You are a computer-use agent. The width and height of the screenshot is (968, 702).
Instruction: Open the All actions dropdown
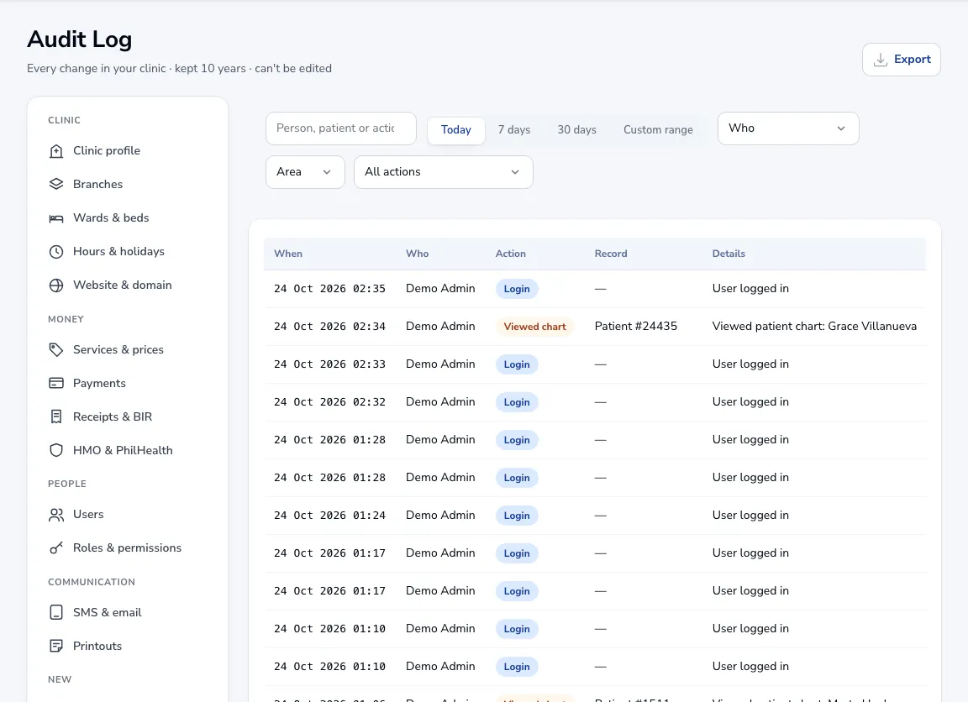444,172
